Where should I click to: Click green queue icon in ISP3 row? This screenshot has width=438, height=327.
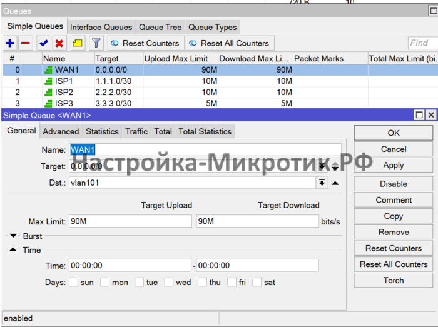(x=48, y=104)
